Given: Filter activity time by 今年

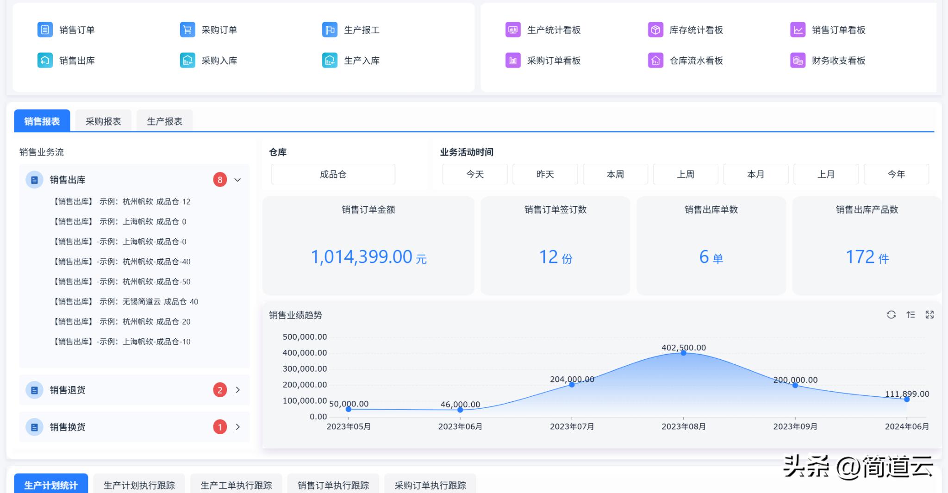Looking at the screenshot, I should [x=897, y=174].
